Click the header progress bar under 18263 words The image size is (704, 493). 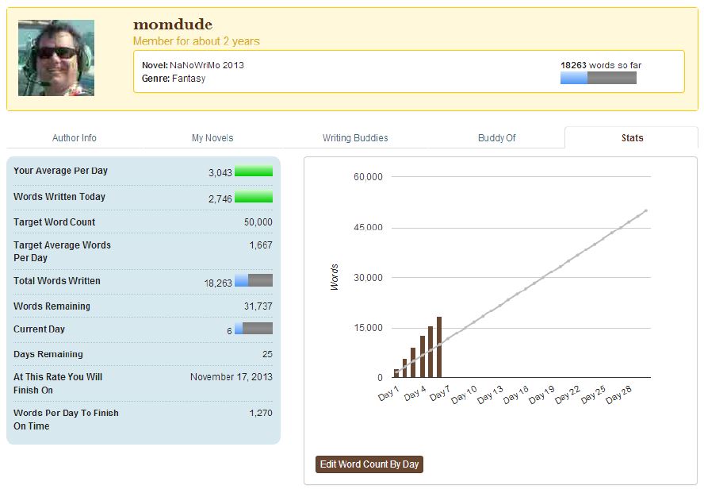coord(598,78)
